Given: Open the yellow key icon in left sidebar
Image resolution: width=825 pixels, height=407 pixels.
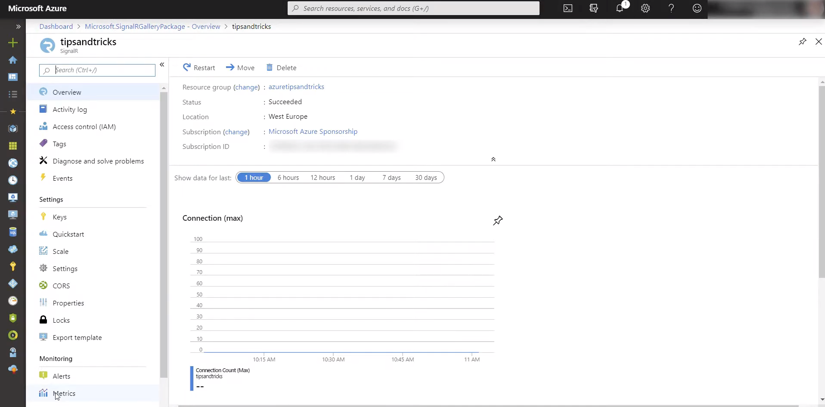Looking at the screenshot, I should point(13,266).
